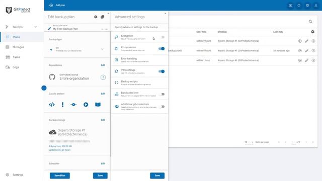Viewport: 322px width, 181px height.
Task: Go to Storages in the sidebar
Action: (18, 47)
